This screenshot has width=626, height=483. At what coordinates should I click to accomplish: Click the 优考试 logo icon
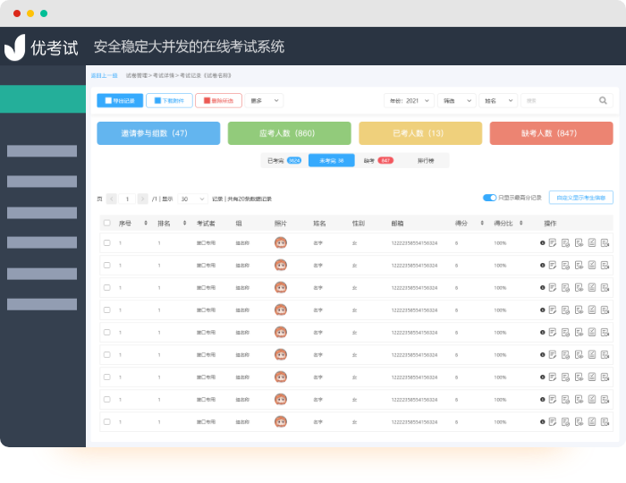[x=15, y=47]
